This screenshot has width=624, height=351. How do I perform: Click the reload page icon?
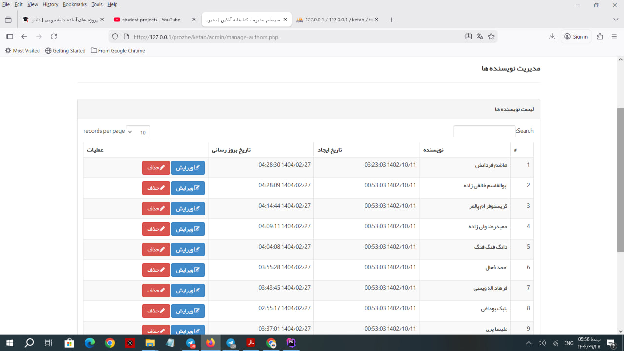54,37
